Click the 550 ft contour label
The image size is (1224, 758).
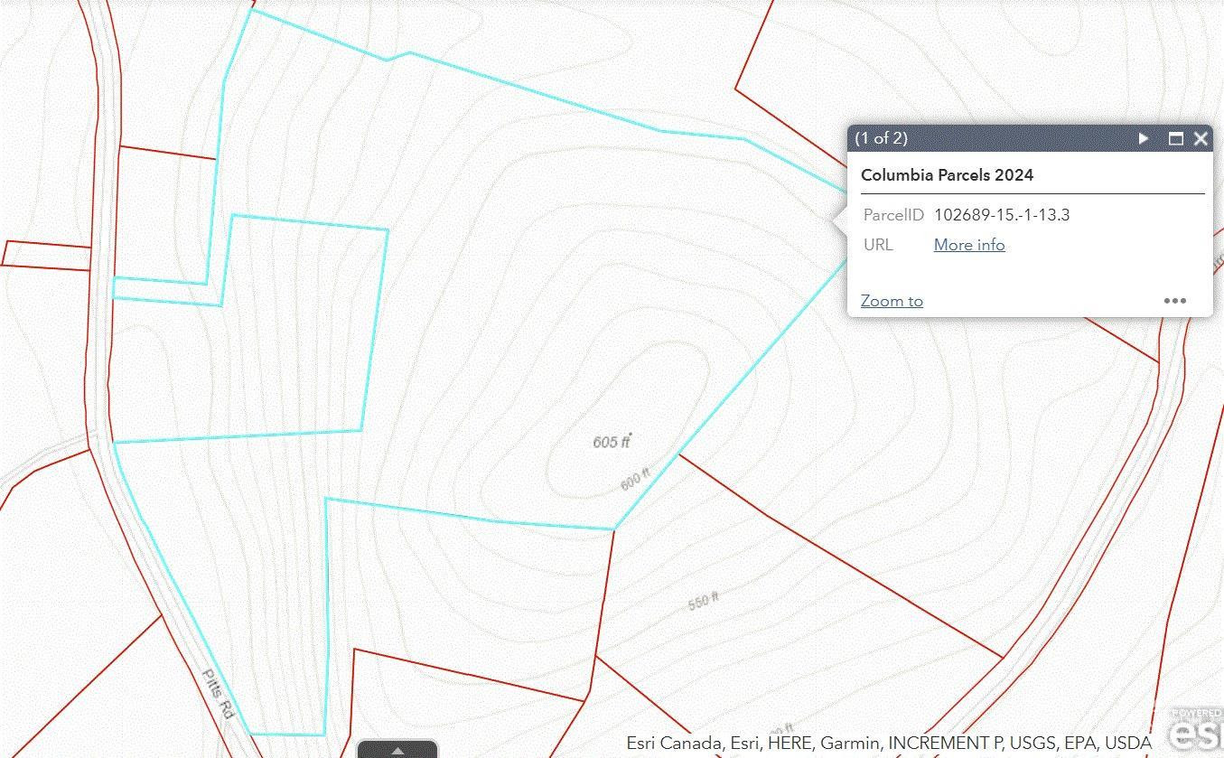click(703, 601)
